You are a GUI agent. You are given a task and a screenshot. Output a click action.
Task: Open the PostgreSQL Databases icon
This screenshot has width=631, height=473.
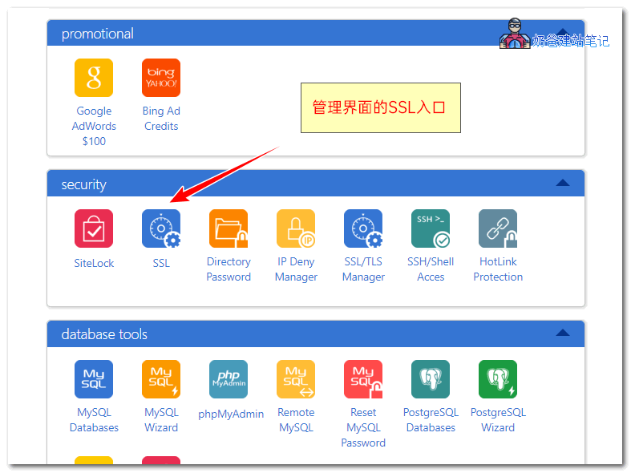point(431,379)
